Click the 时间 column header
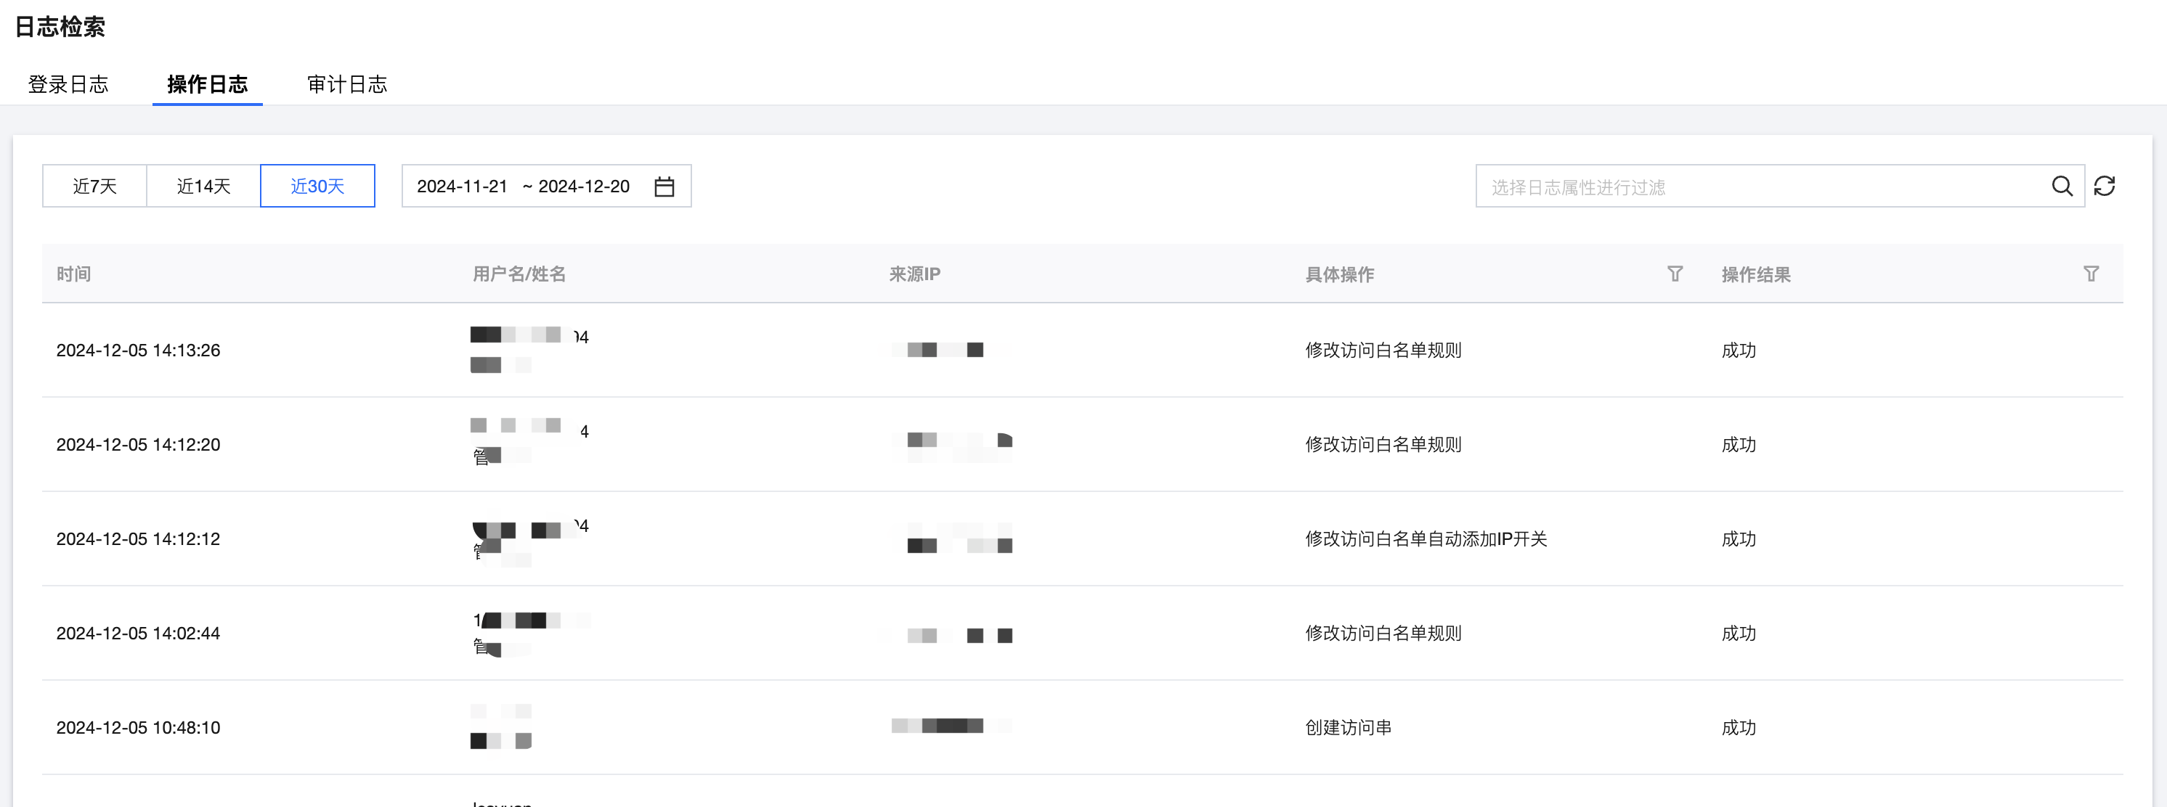 73,274
